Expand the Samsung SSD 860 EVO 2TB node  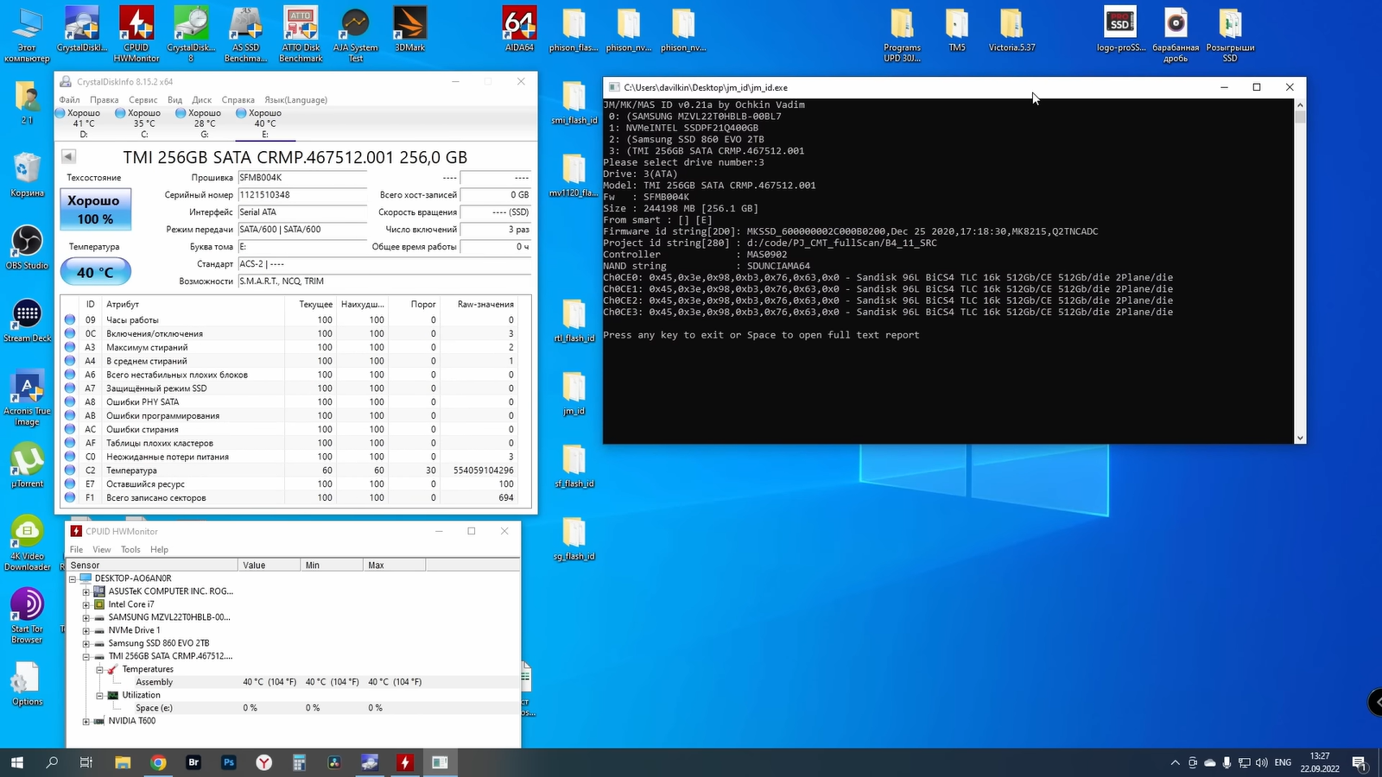point(86,644)
